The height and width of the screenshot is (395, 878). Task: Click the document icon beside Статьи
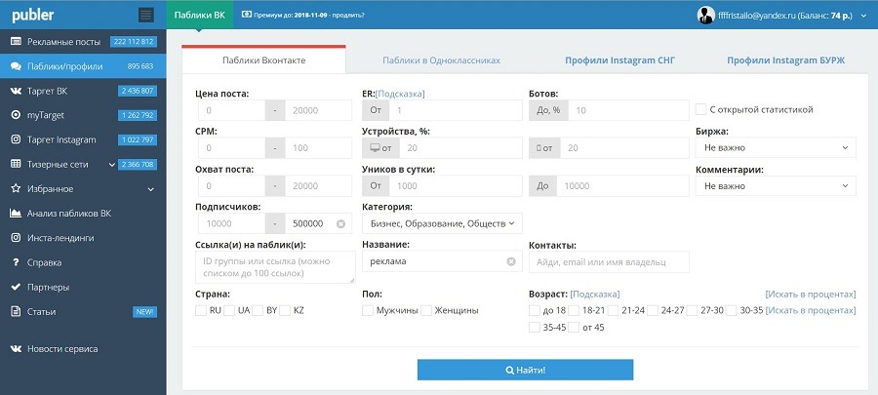(16, 312)
